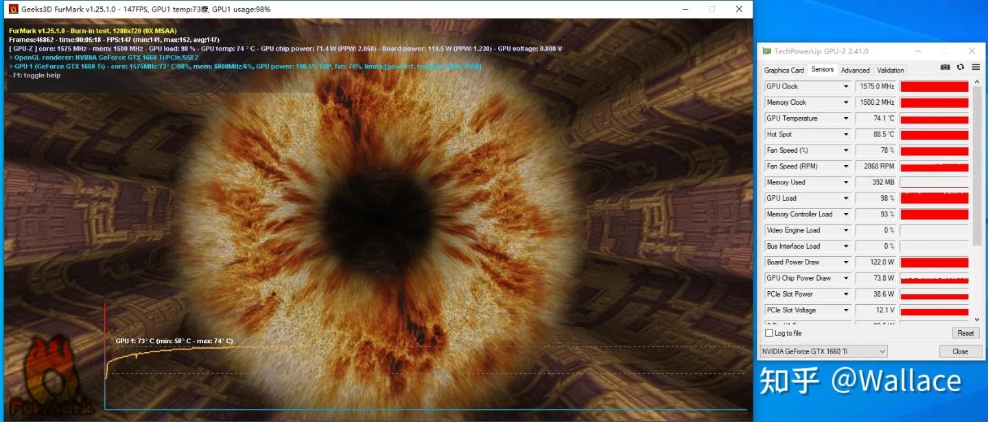The image size is (988, 422).
Task: Click the FurMark 'F1: toggle help' text
Action: coord(35,75)
